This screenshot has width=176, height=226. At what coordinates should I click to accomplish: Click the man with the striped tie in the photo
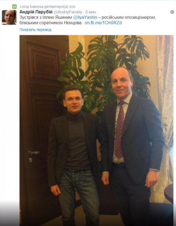[132, 144]
